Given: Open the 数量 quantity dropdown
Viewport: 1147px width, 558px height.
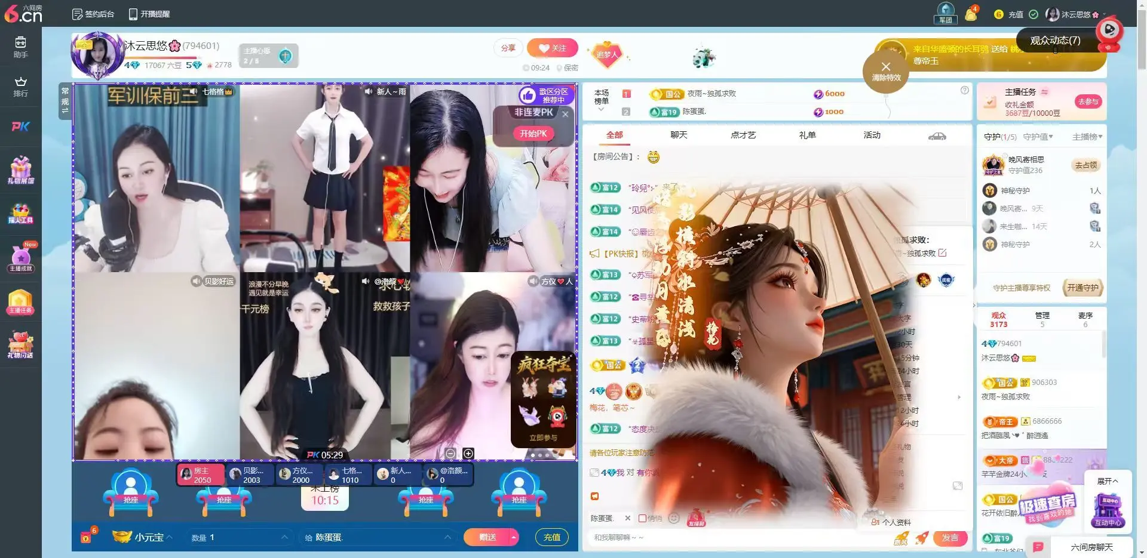Looking at the screenshot, I should coord(239,538).
